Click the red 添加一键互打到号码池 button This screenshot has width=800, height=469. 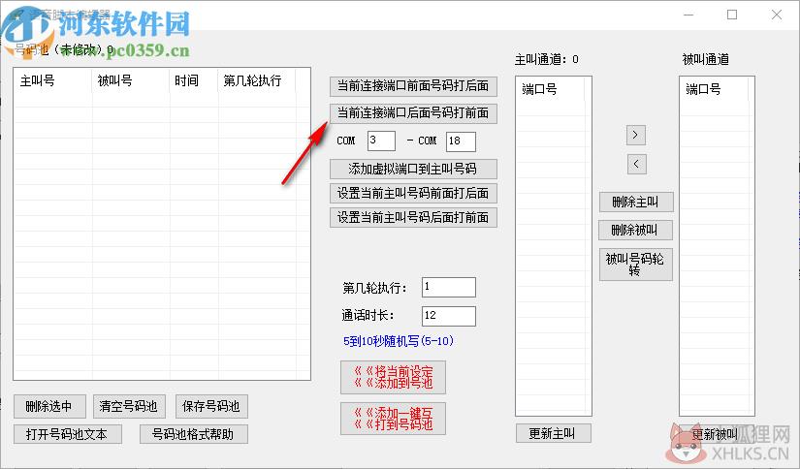tap(393, 419)
